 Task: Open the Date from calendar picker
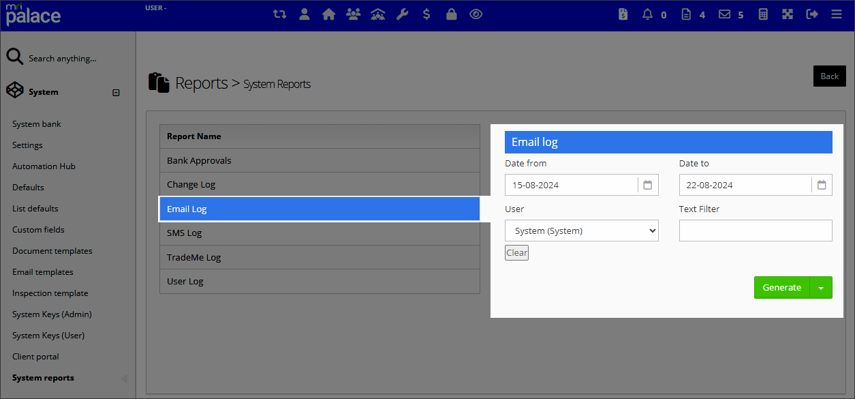[x=648, y=185]
